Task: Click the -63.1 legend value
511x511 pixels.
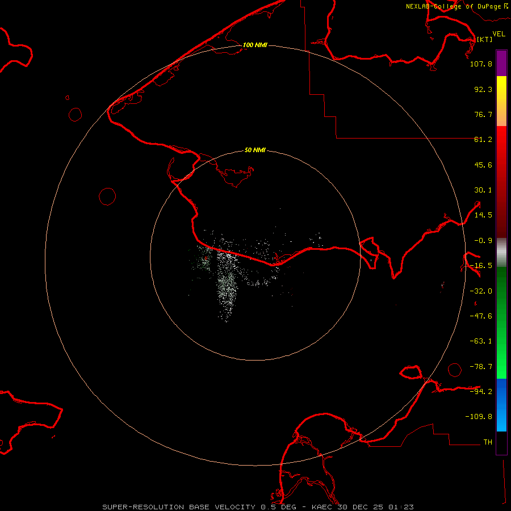Action: click(481, 341)
